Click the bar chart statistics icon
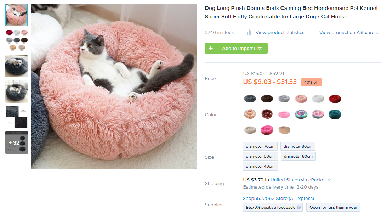Image resolution: width=381 pixels, height=218 pixels. click(x=249, y=32)
